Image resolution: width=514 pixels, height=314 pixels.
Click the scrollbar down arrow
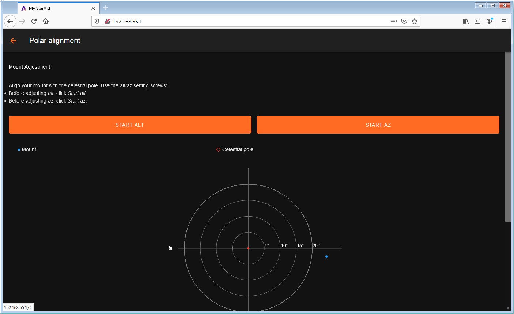[508, 308]
